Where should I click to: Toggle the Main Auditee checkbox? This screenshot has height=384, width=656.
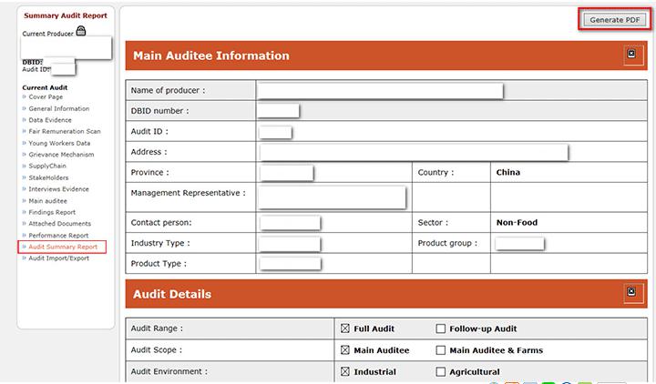pos(345,349)
